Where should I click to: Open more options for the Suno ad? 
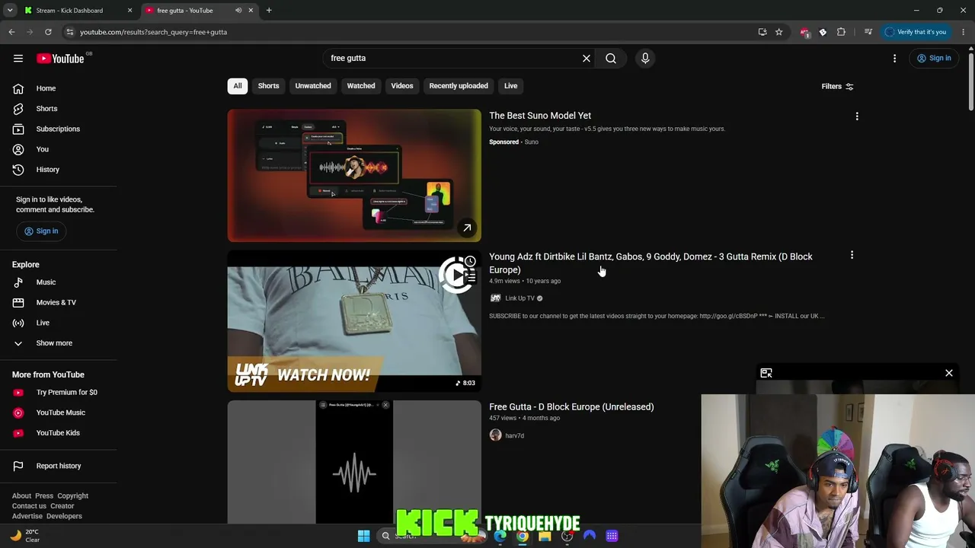click(x=857, y=116)
